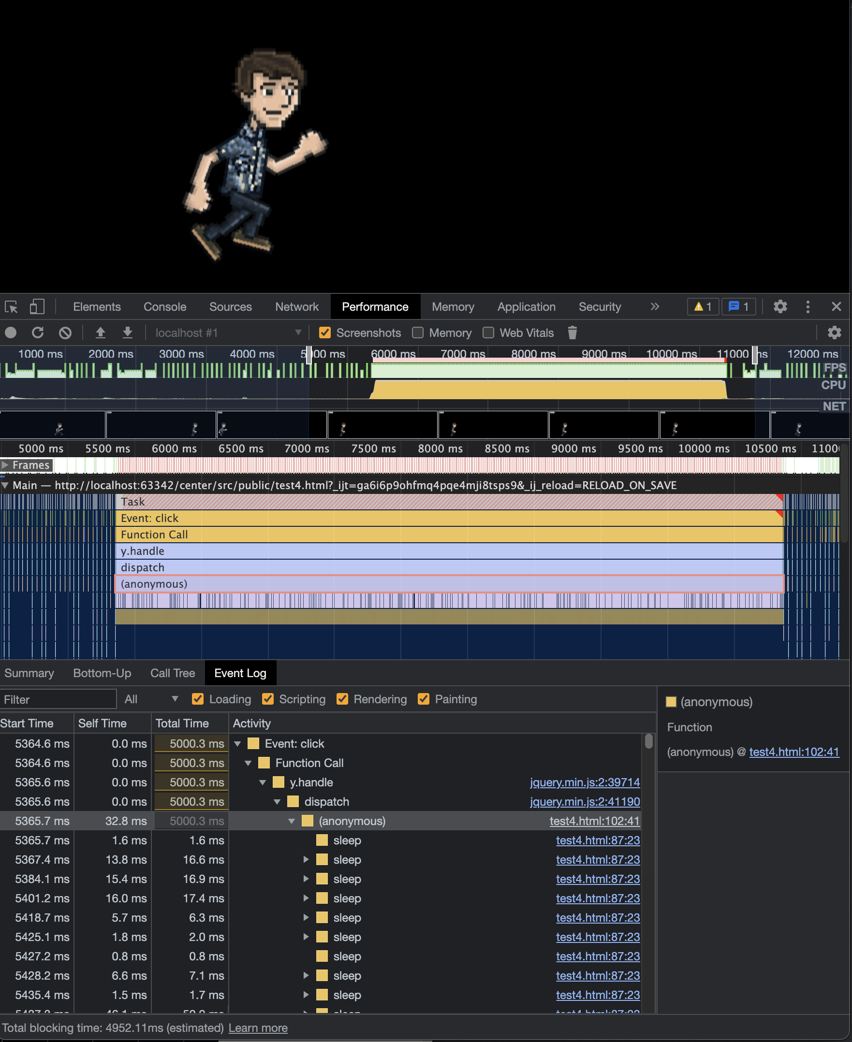Sort by the Total Time column header
The height and width of the screenshot is (1042, 852).
tap(190, 723)
